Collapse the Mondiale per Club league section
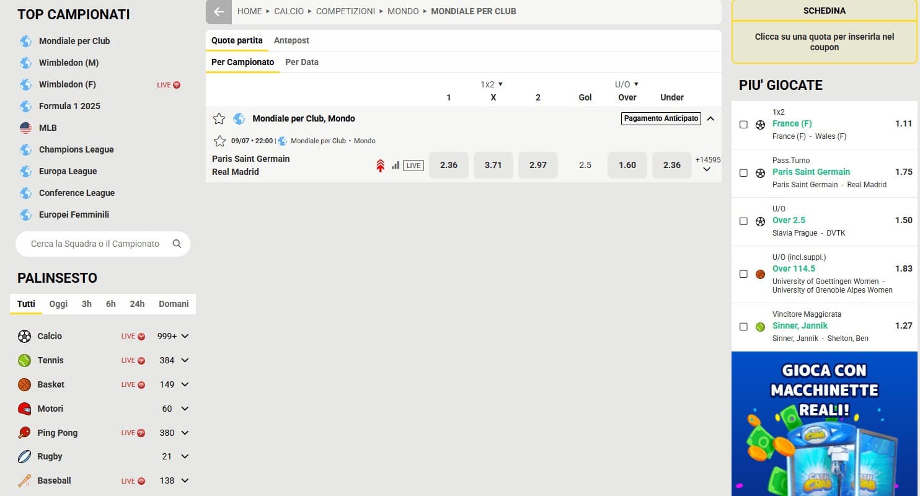 click(710, 118)
